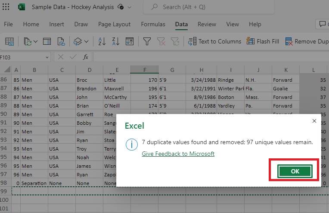Screen dimensions: 329x213
Task: Click the insert function fx icon
Action: [x=85, y=57]
